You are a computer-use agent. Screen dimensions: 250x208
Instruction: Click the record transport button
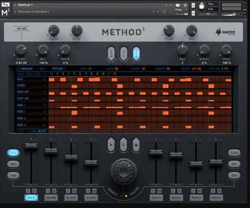pyautogui.click(x=136, y=145)
